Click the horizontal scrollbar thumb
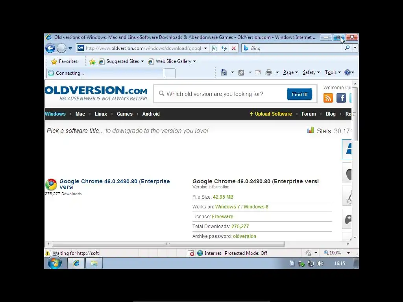Image resolution: width=403 pixels, height=302 pixels. (168, 244)
